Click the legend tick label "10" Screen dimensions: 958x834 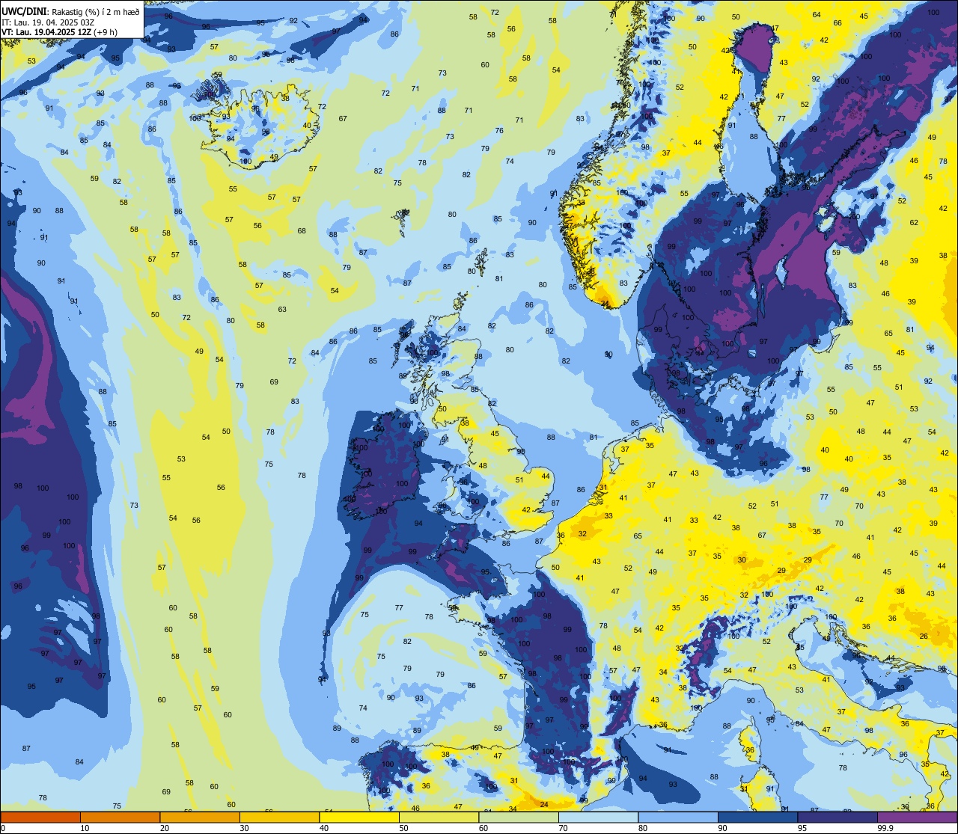85,828
